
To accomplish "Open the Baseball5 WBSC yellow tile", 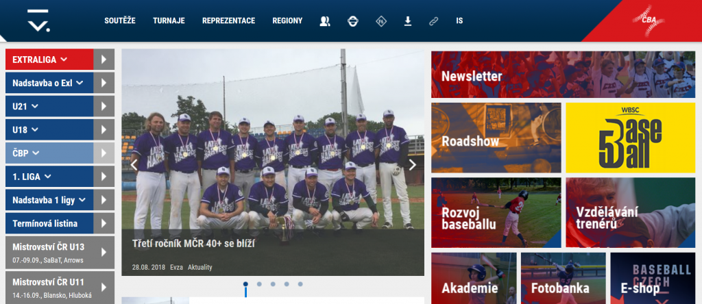I will (630, 138).
